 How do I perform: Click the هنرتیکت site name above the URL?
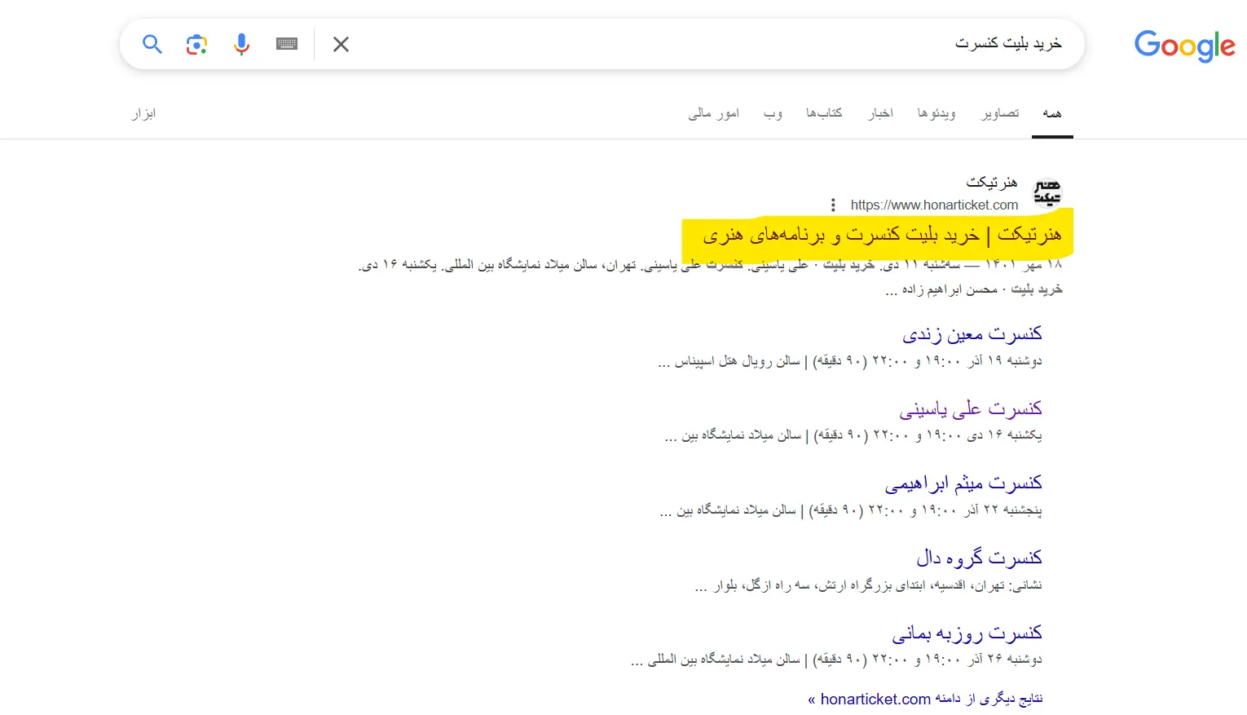[992, 182]
